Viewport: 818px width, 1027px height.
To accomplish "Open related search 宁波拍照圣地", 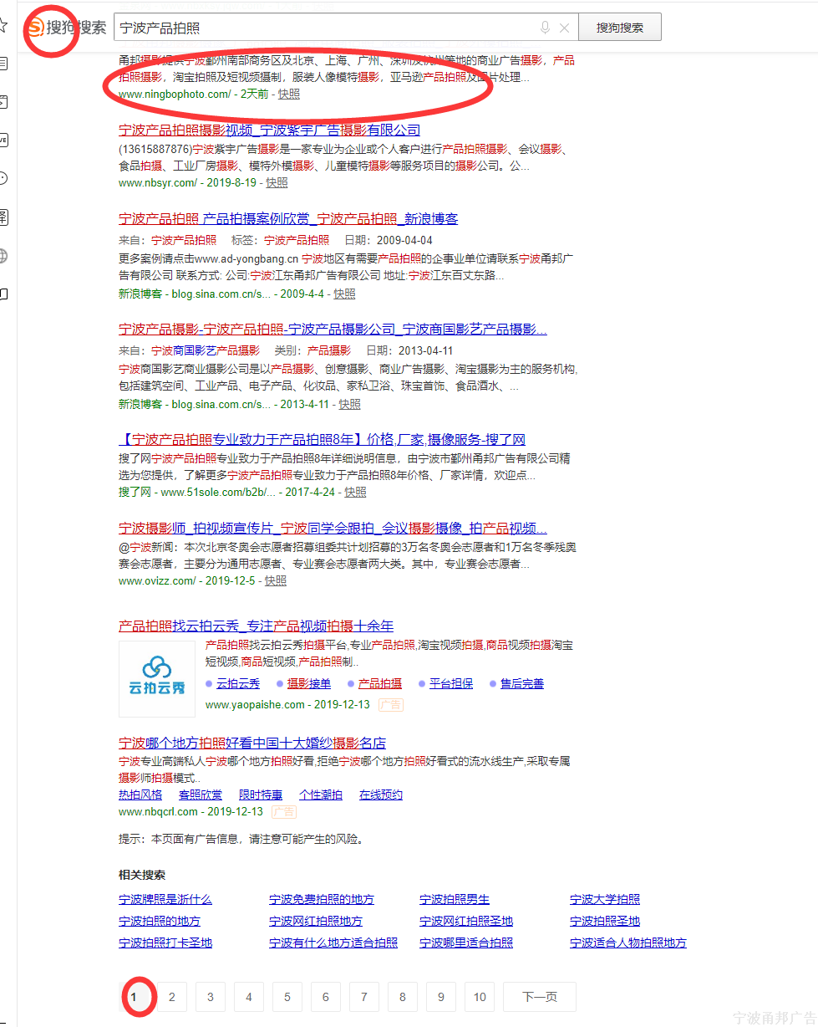I will (605, 922).
